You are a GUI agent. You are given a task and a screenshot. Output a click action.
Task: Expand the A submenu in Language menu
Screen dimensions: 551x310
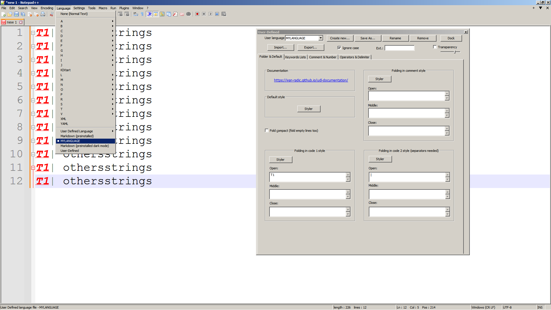click(86, 21)
